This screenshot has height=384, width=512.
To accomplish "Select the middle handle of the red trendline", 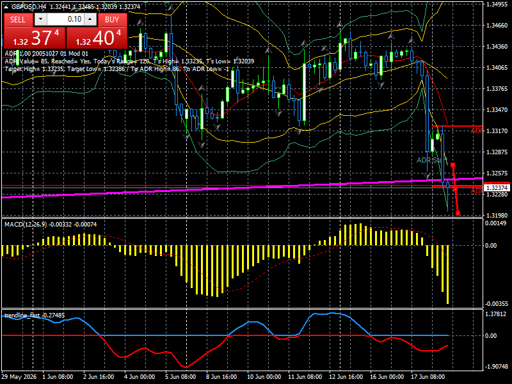I will click(x=455, y=189).
